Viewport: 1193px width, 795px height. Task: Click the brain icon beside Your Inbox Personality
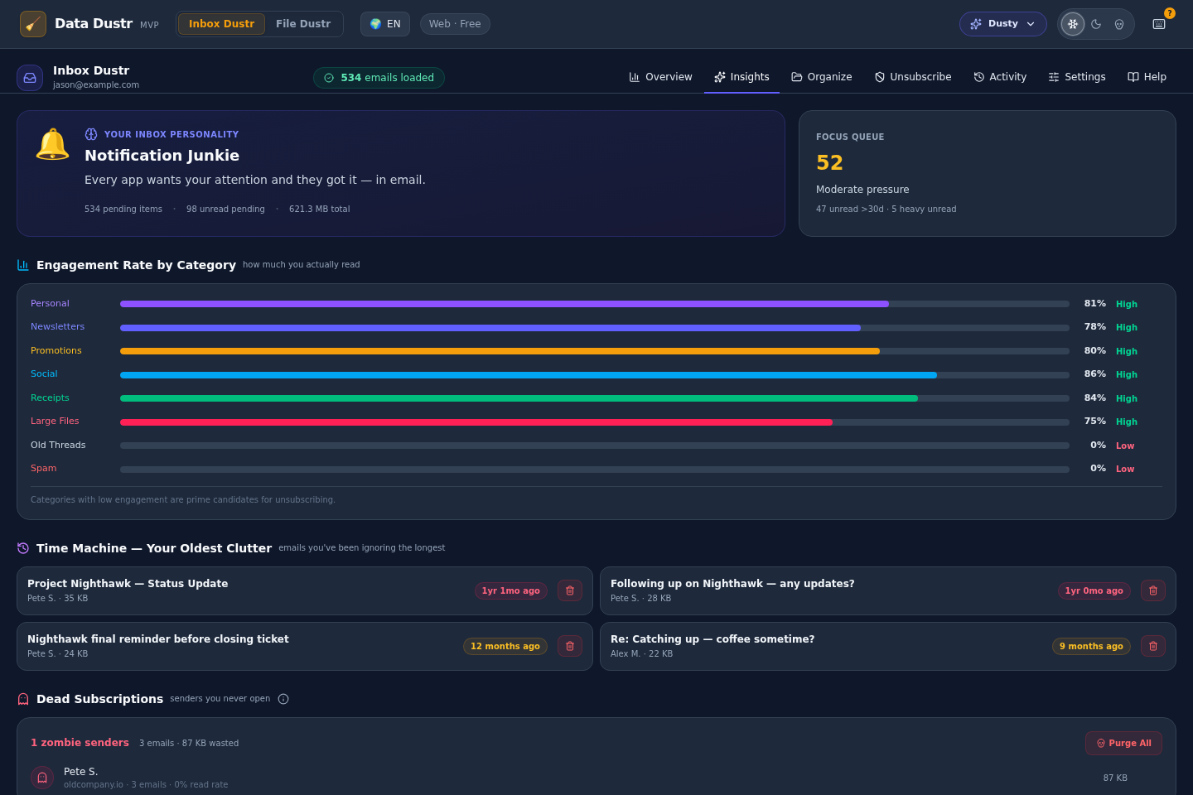(91, 134)
